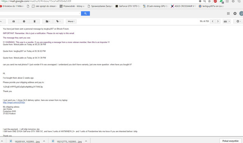Open the Google apps grid
This screenshot has width=243, height=143.
click(x=228, y=14)
